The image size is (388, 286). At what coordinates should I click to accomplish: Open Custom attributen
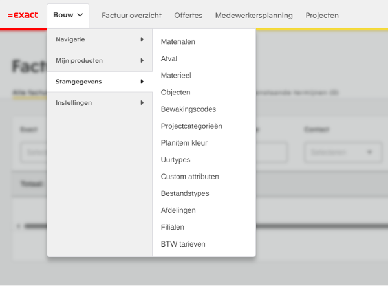[189, 177]
